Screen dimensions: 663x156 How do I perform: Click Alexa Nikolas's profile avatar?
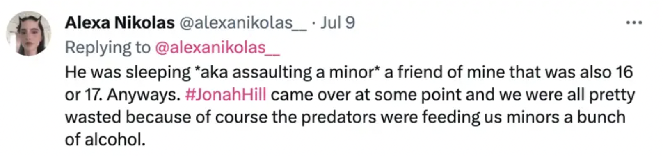coord(29,33)
